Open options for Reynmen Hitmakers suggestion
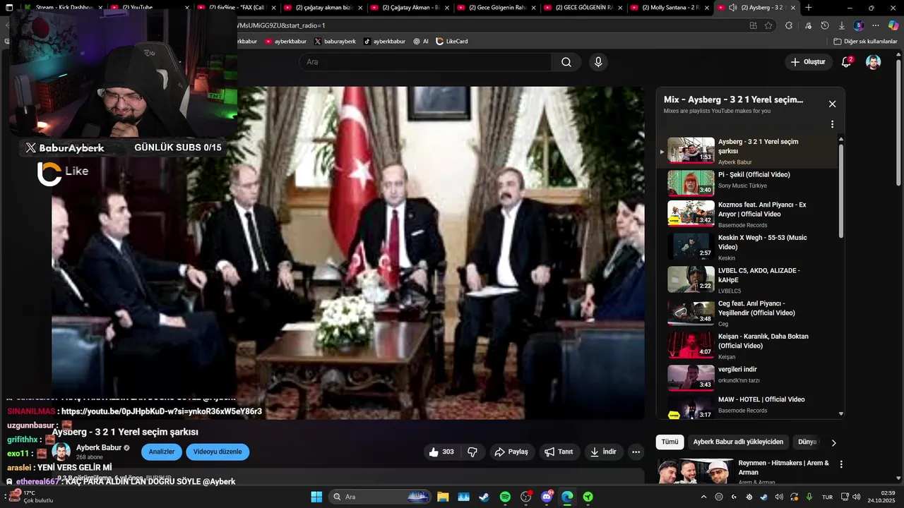The image size is (904, 508). pos(841,464)
